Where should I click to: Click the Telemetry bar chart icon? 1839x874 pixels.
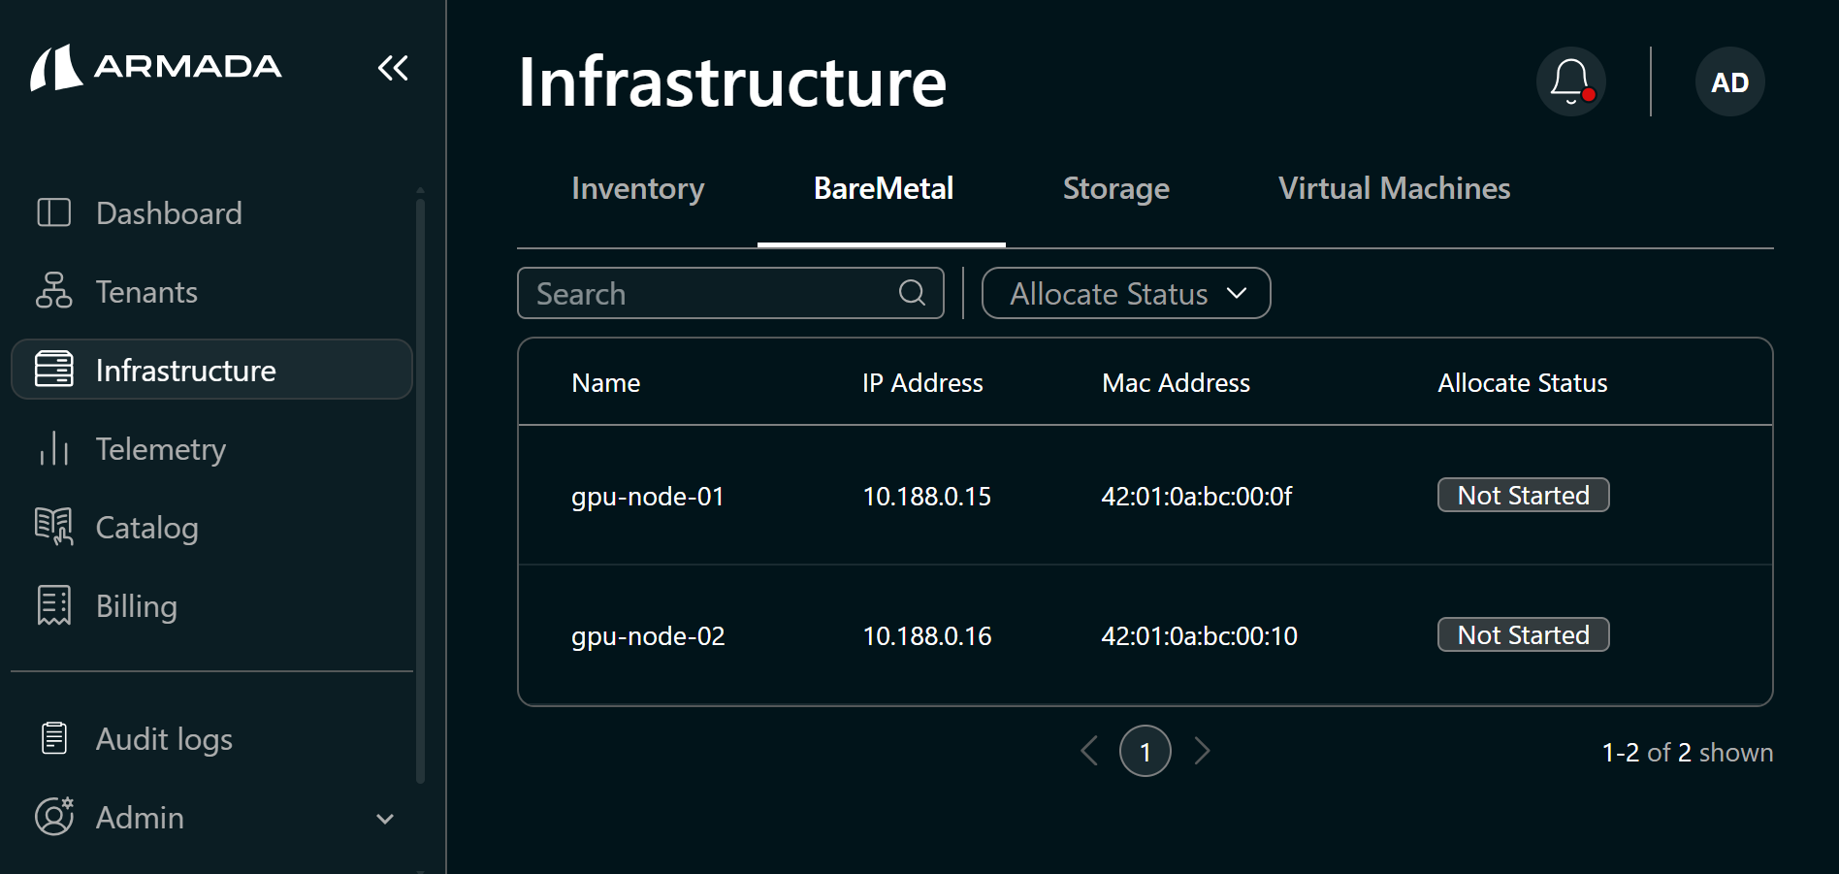click(54, 448)
